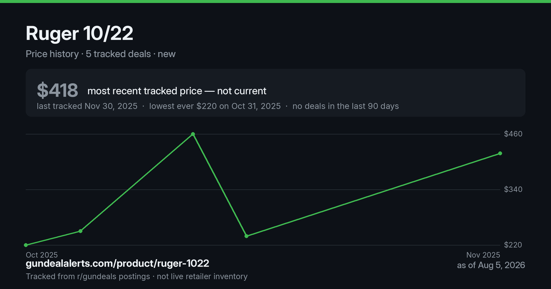Screen dimensions: 551x289
Task: Click the Ruger 10/22 title heading
Action: (79, 34)
